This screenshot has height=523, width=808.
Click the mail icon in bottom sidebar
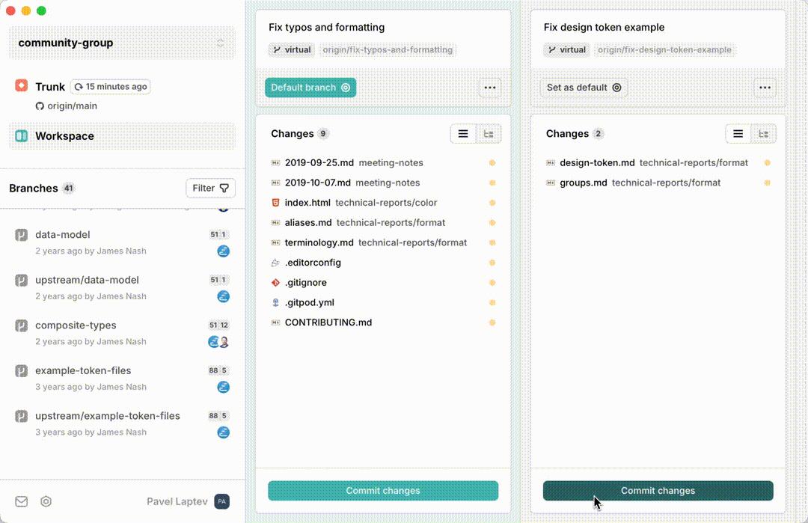[x=22, y=501]
